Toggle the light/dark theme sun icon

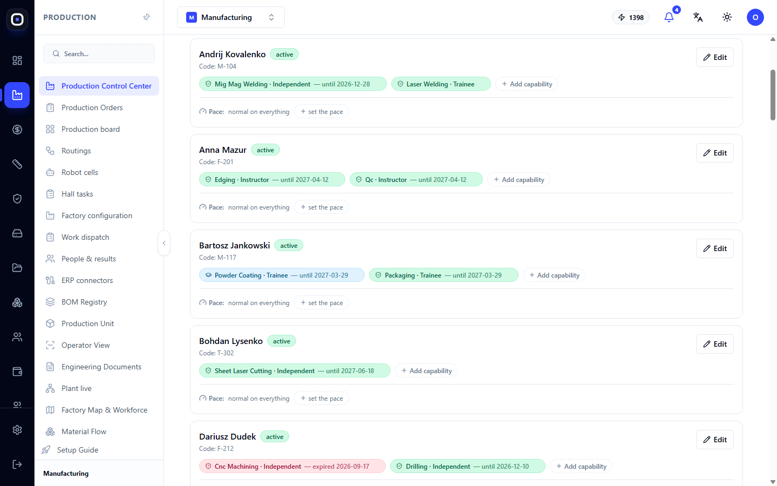tap(727, 17)
